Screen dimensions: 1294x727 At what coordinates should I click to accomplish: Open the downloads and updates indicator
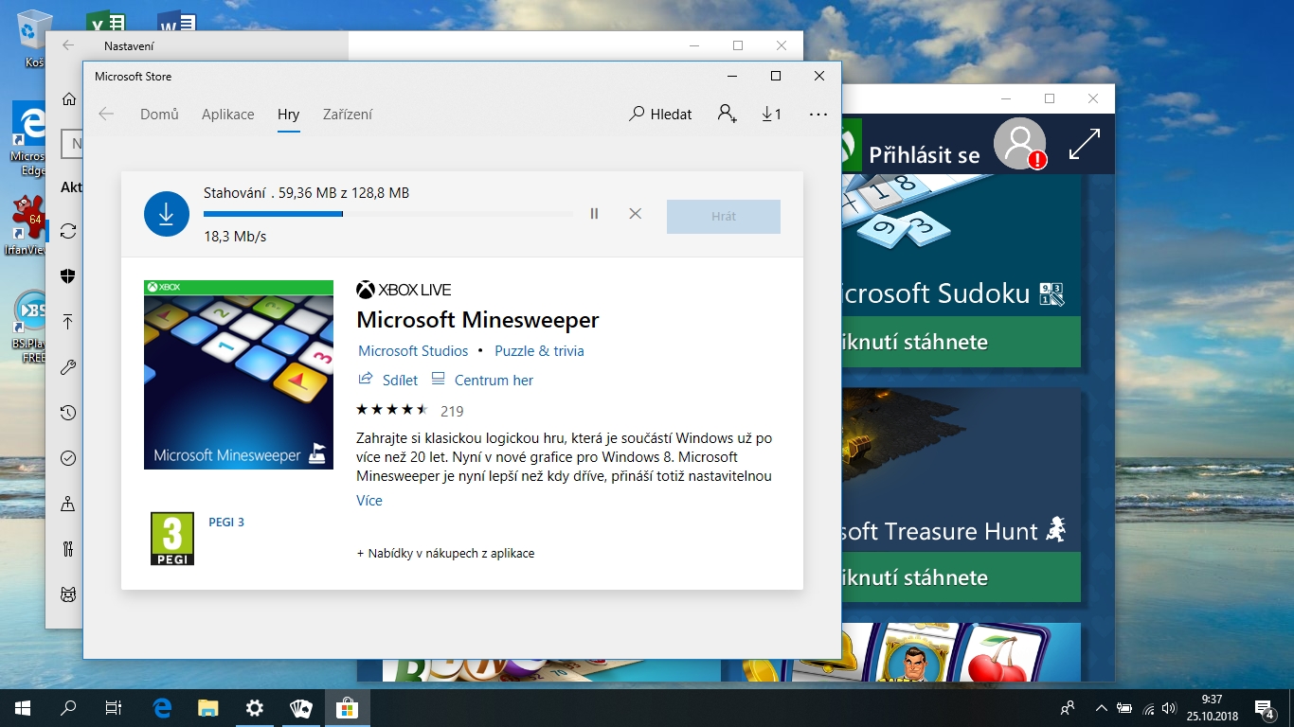771,114
